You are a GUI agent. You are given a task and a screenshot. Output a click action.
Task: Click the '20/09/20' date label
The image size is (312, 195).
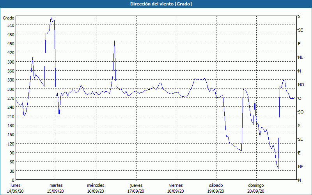(x=256, y=191)
